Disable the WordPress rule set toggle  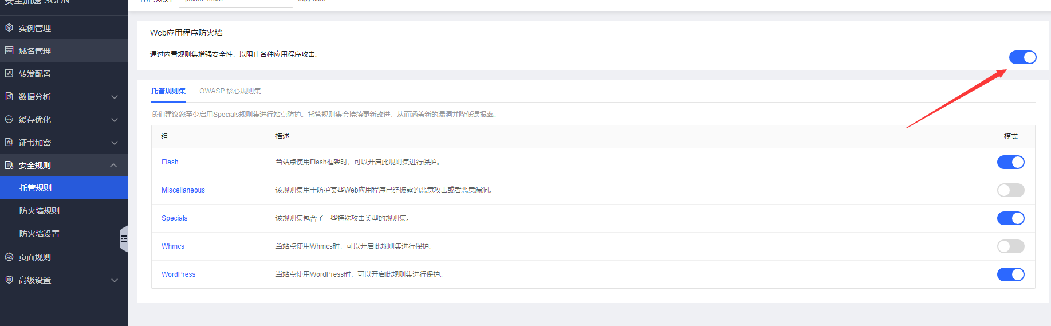point(1010,274)
